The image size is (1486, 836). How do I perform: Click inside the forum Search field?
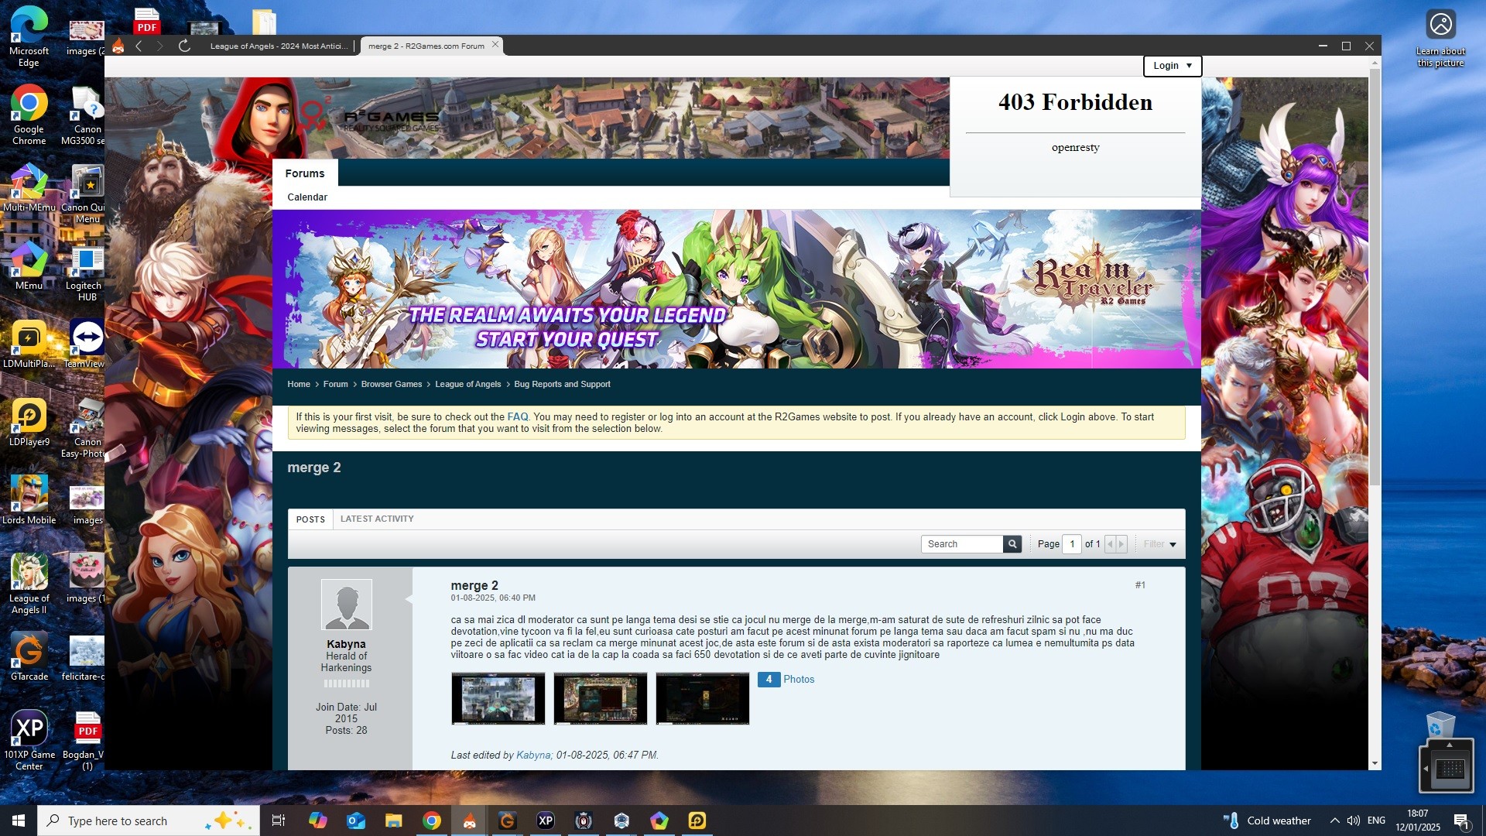coord(961,544)
